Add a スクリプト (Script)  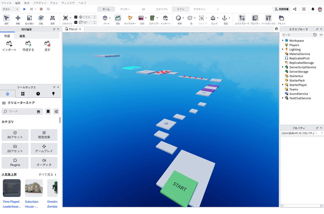point(152,18)
